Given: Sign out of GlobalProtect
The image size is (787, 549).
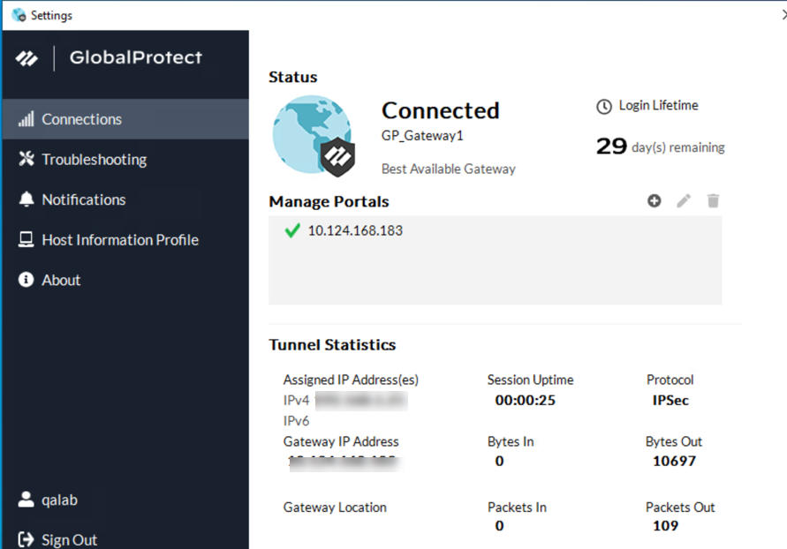Looking at the screenshot, I should tap(69, 539).
